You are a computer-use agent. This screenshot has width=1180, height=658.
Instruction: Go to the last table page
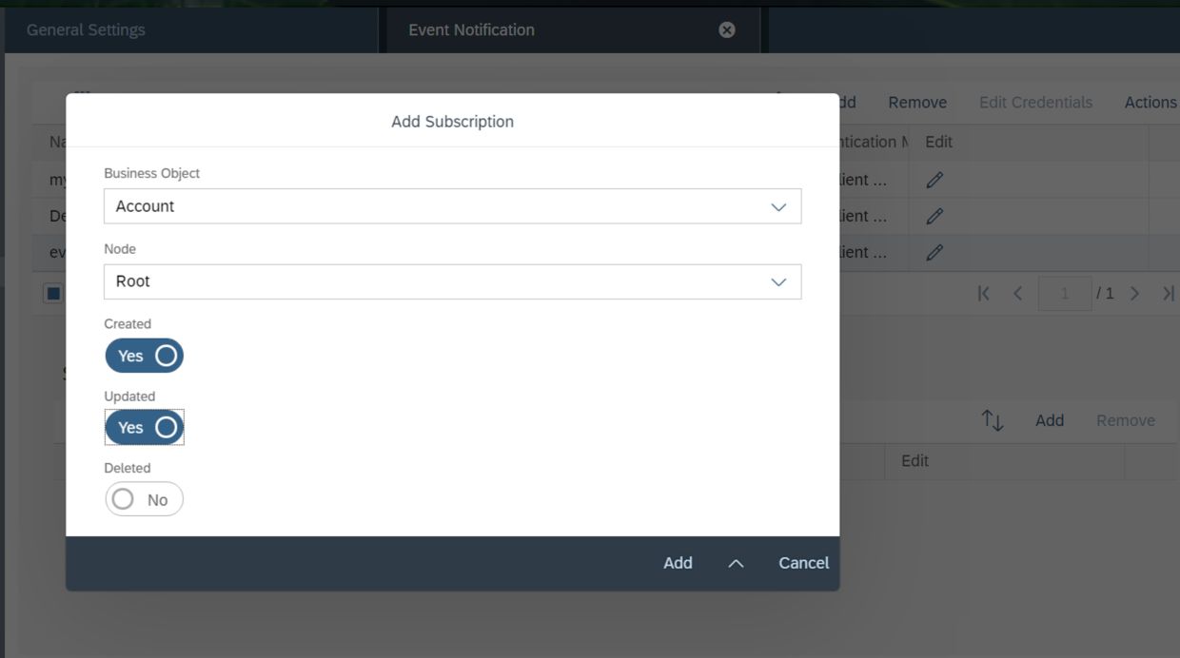click(x=1168, y=293)
